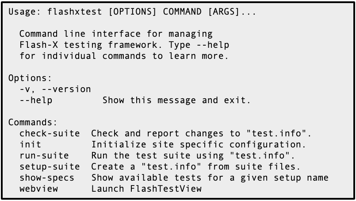Click the webview command name
Image resolution: width=356 pixels, height=201 pixels.
click(x=38, y=189)
